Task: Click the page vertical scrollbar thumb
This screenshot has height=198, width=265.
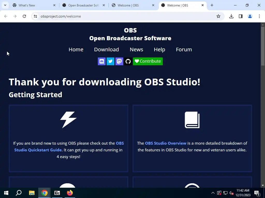Action: click(x=263, y=46)
